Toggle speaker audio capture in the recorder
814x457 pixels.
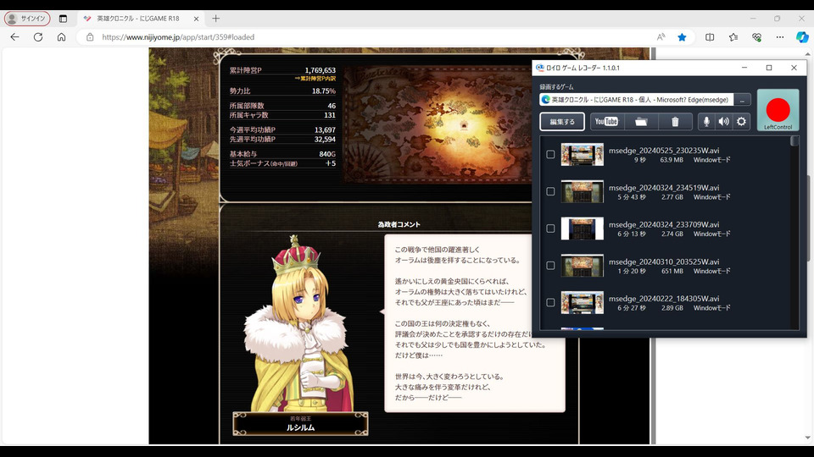[x=723, y=121]
